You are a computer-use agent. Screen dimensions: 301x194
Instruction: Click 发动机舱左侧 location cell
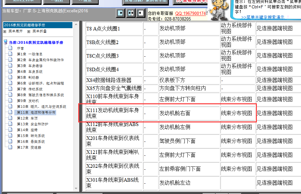189,127
